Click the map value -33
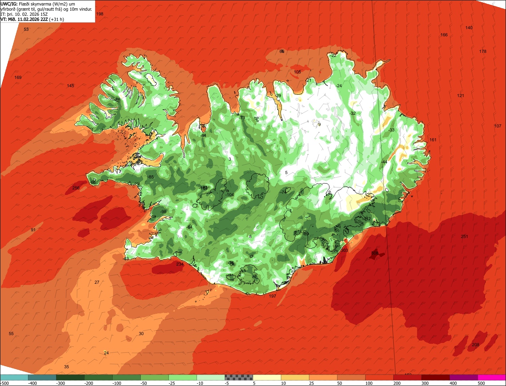 click(x=391, y=130)
